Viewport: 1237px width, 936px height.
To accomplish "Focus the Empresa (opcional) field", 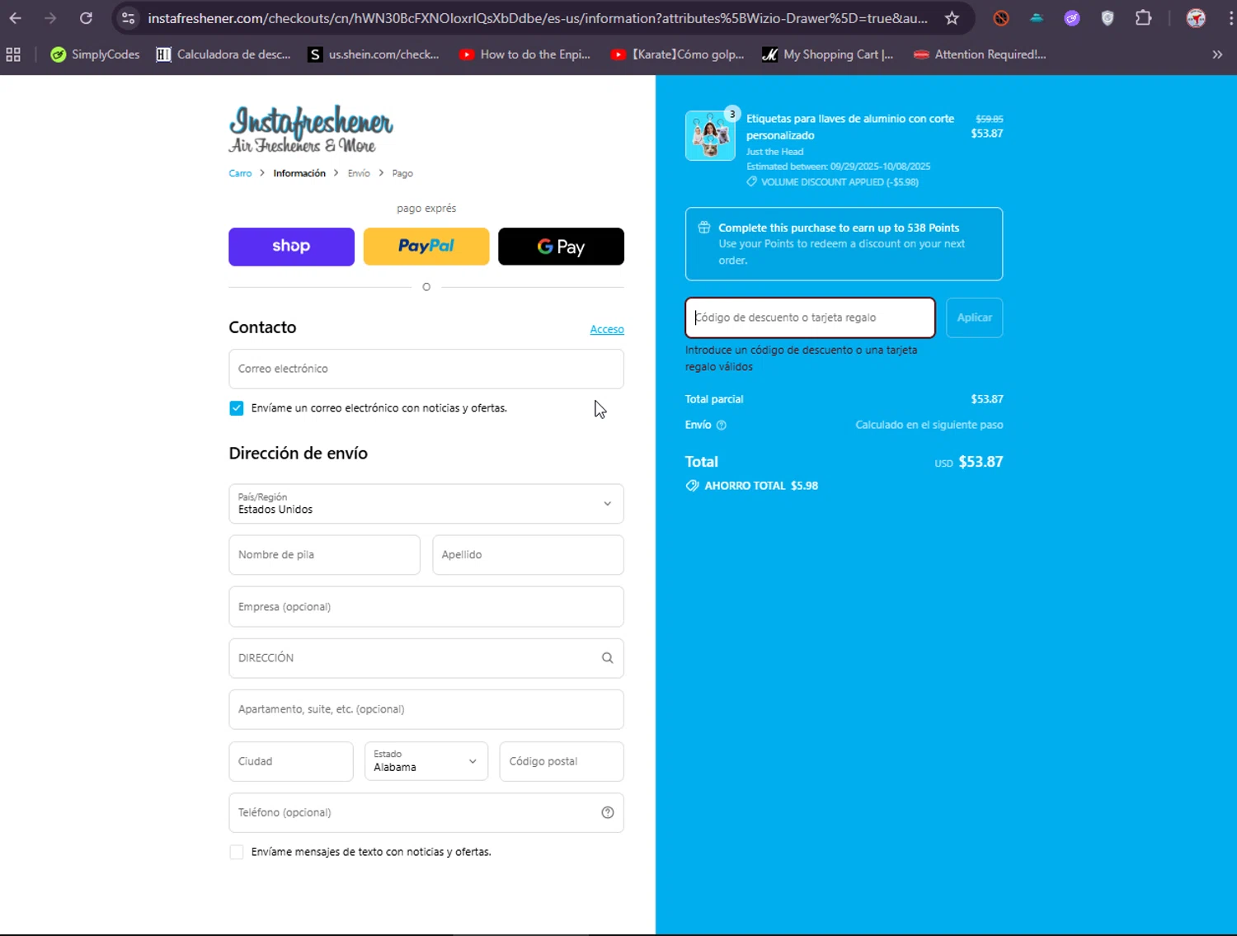I will 426,607.
